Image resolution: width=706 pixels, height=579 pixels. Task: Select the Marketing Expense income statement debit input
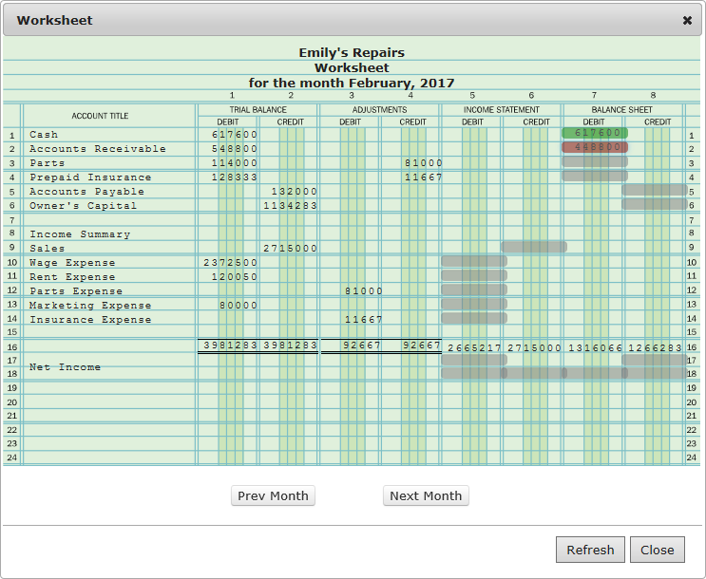point(474,304)
